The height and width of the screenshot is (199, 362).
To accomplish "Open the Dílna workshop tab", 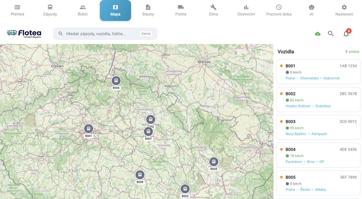I will [213, 10].
